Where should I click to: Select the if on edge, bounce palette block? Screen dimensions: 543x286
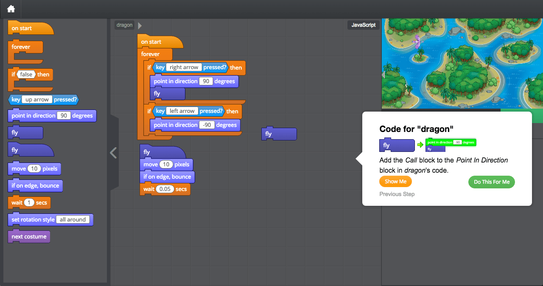(35, 186)
